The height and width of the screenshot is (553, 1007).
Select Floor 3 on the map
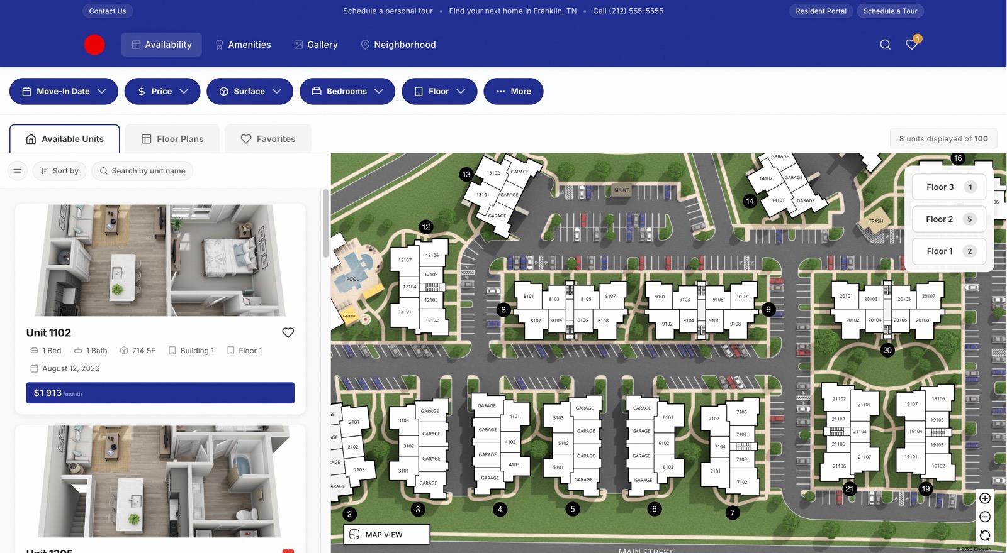[x=949, y=187]
